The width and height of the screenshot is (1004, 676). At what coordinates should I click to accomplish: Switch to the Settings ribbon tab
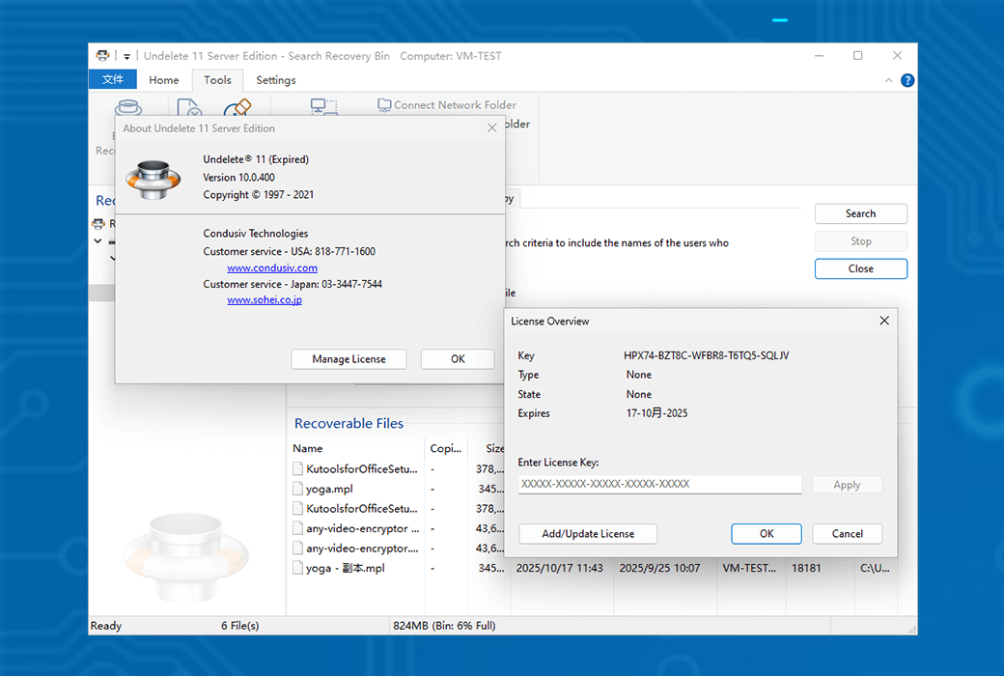click(x=276, y=80)
